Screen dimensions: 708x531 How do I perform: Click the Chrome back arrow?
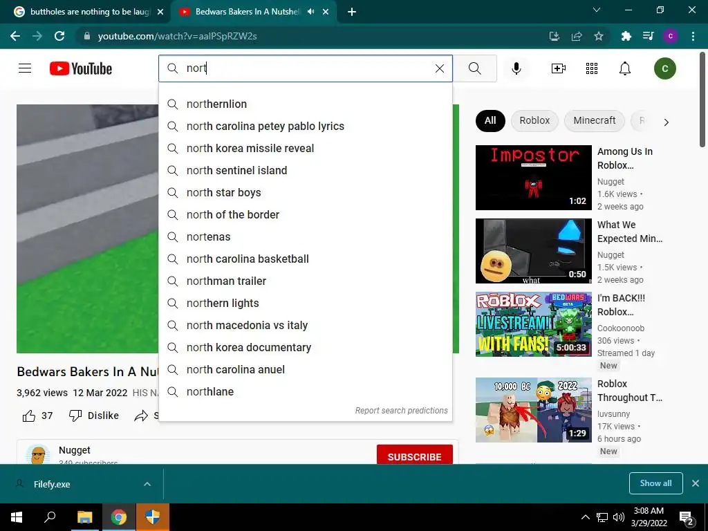15,36
